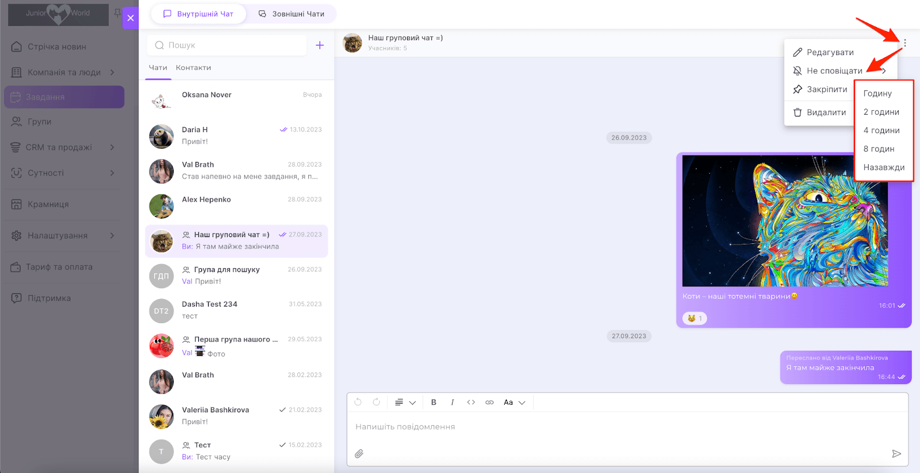Click the ГДП group avatar
This screenshot has height=473, width=920.
coord(162,276)
